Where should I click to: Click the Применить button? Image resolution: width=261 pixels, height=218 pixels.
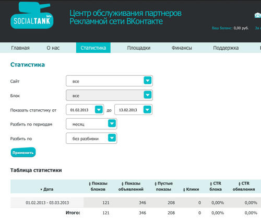coord(23,153)
